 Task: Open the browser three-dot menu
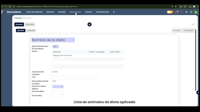click(198, 6)
